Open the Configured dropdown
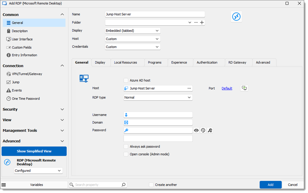Screen dimensions: 308x193 [38, 171]
